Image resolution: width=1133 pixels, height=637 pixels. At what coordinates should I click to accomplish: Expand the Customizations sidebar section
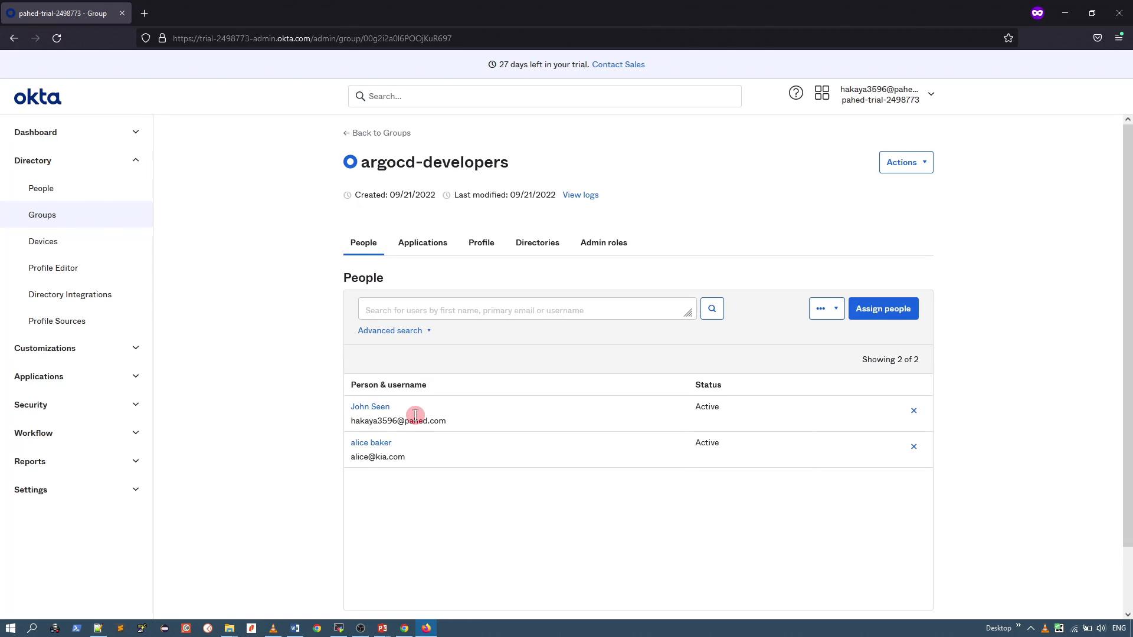pyautogui.click(x=76, y=348)
